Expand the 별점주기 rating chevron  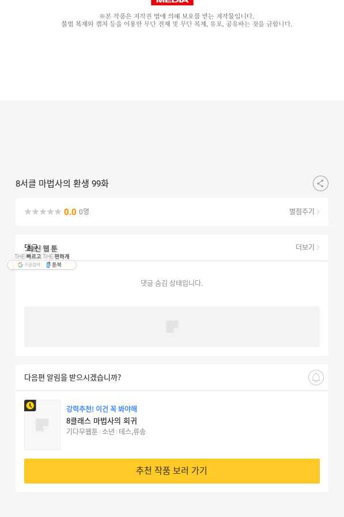click(318, 211)
